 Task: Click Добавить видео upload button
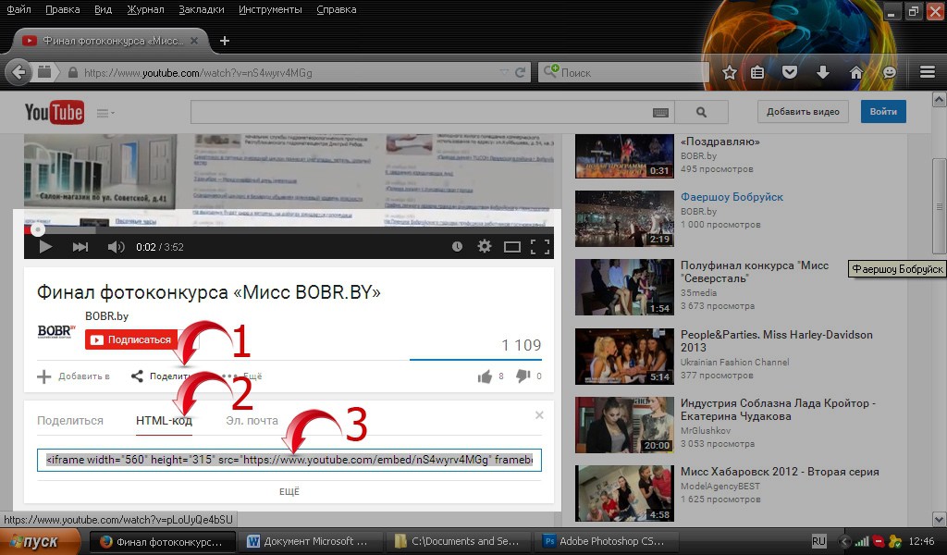[x=803, y=112]
